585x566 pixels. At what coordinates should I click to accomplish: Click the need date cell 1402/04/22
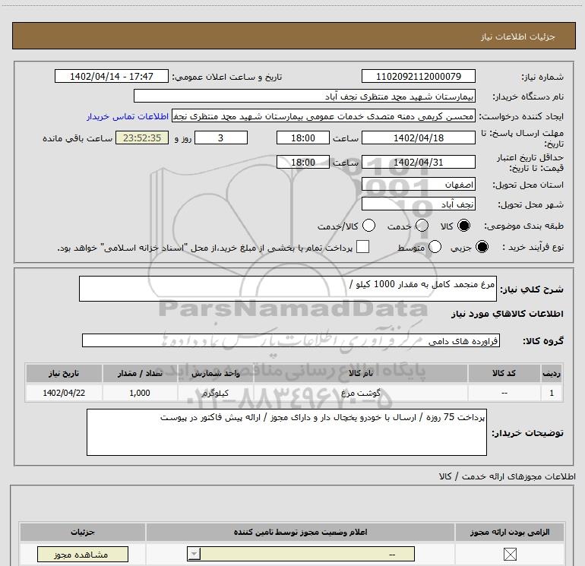point(64,393)
